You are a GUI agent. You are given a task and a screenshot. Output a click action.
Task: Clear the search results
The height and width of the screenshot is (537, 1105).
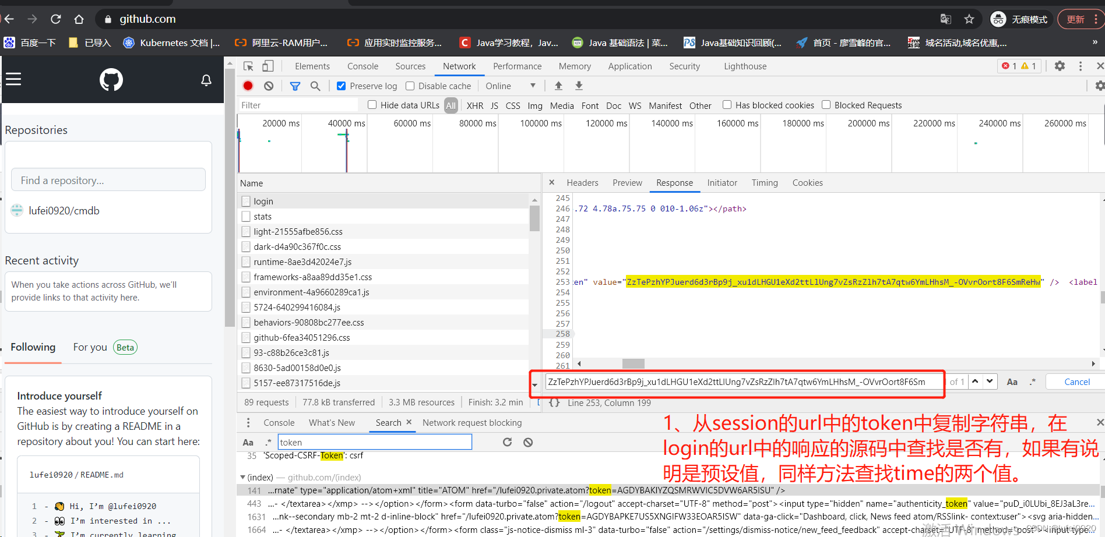coord(528,442)
